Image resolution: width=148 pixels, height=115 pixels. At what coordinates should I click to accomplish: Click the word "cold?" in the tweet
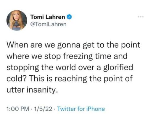(17, 79)
